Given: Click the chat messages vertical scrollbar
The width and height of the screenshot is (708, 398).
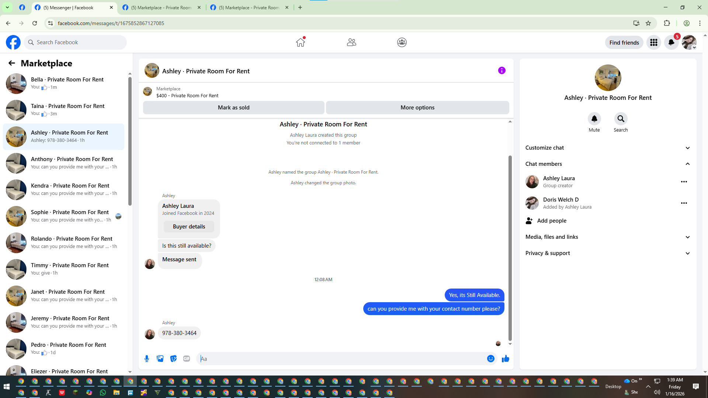Looking at the screenshot, I should [510, 247].
